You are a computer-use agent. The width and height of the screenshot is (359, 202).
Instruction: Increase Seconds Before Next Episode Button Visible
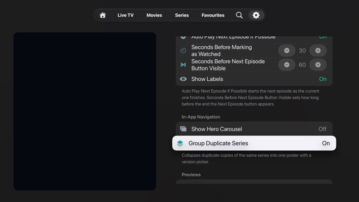[318, 65]
